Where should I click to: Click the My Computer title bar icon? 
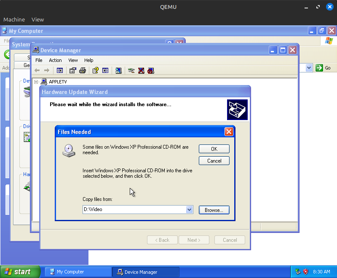pyautogui.click(x=5, y=31)
